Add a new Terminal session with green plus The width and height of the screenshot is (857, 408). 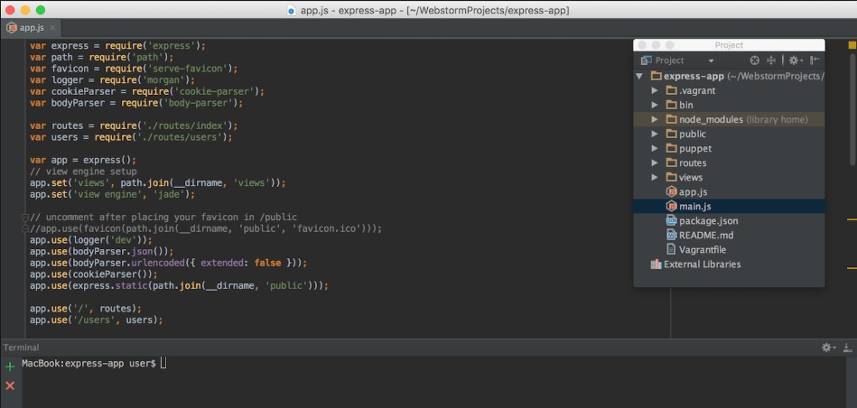(x=10, y=366)
